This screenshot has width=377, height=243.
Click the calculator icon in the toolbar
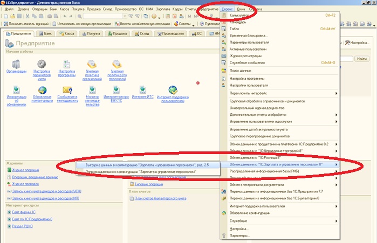tap(168, 16)
